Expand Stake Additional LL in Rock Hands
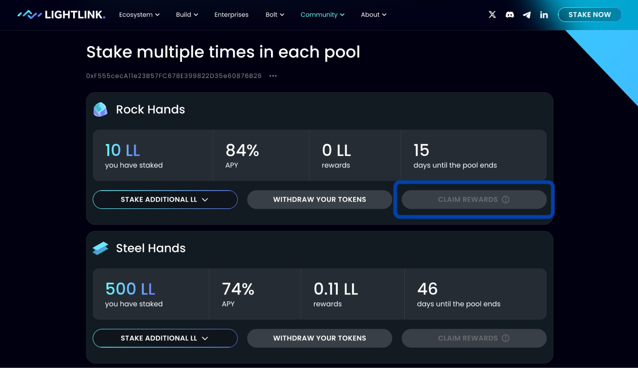 point(165,199)
